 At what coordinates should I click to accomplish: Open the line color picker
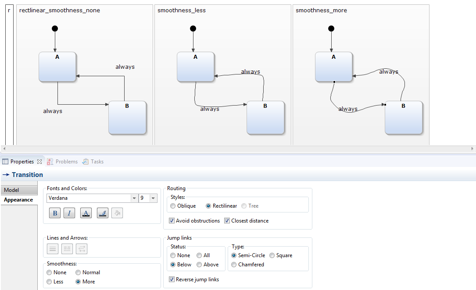(x=102, y=213)
